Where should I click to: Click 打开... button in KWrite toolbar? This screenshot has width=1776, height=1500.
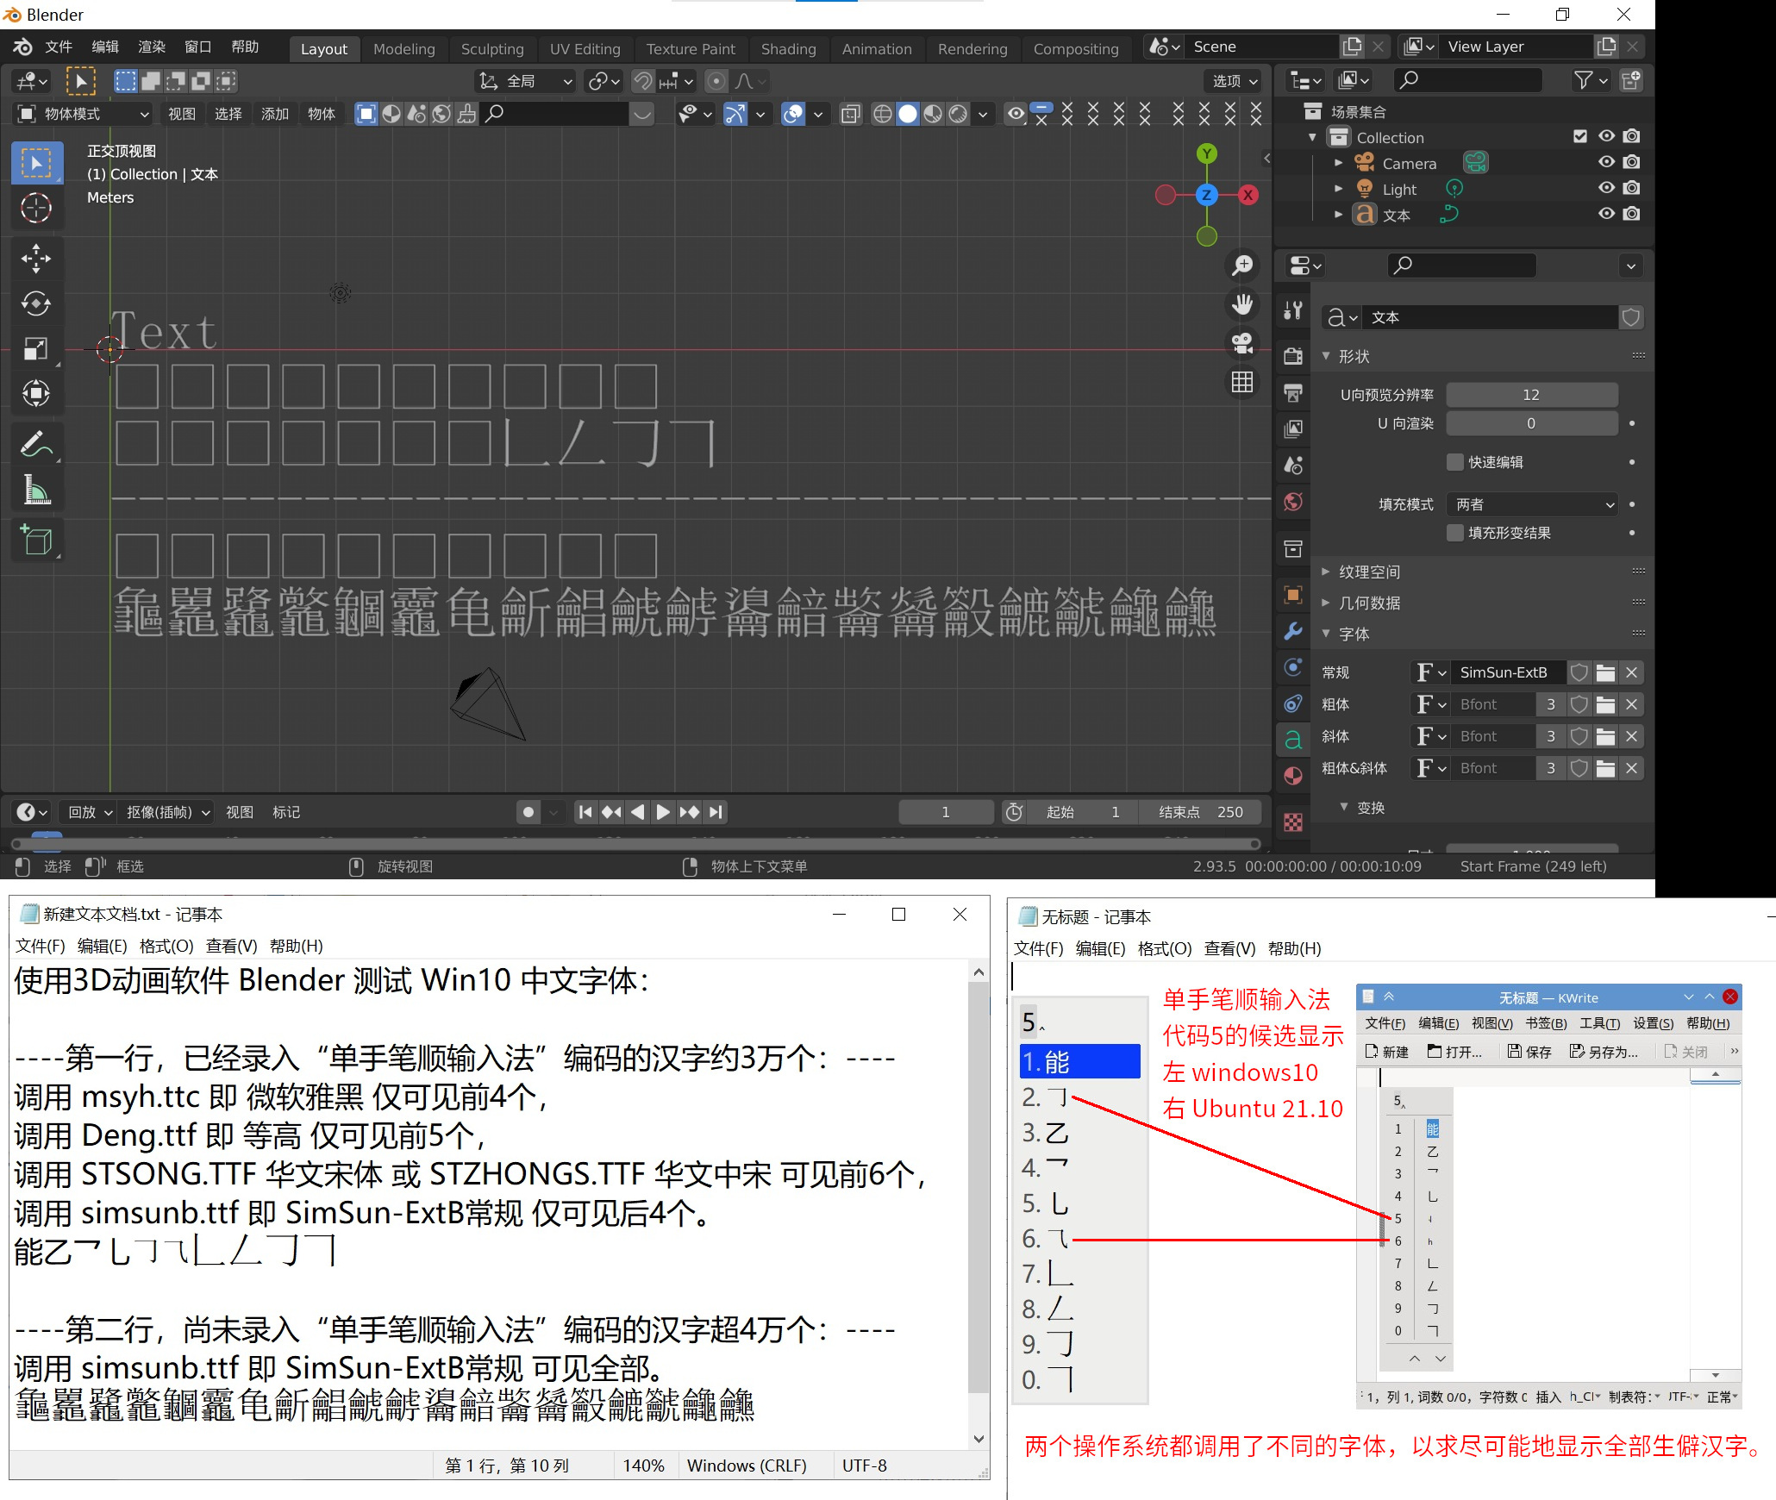(x=1454, y=1052)
